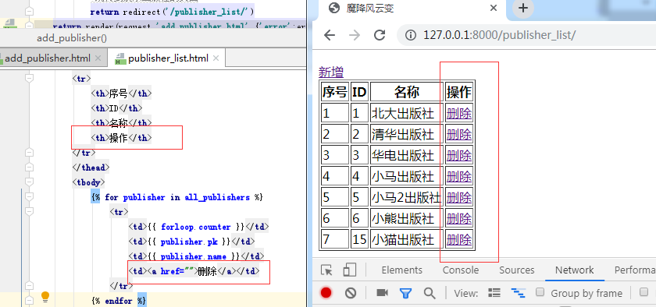
Task: Collapse the <tbody> block
Action: point(29,182)
